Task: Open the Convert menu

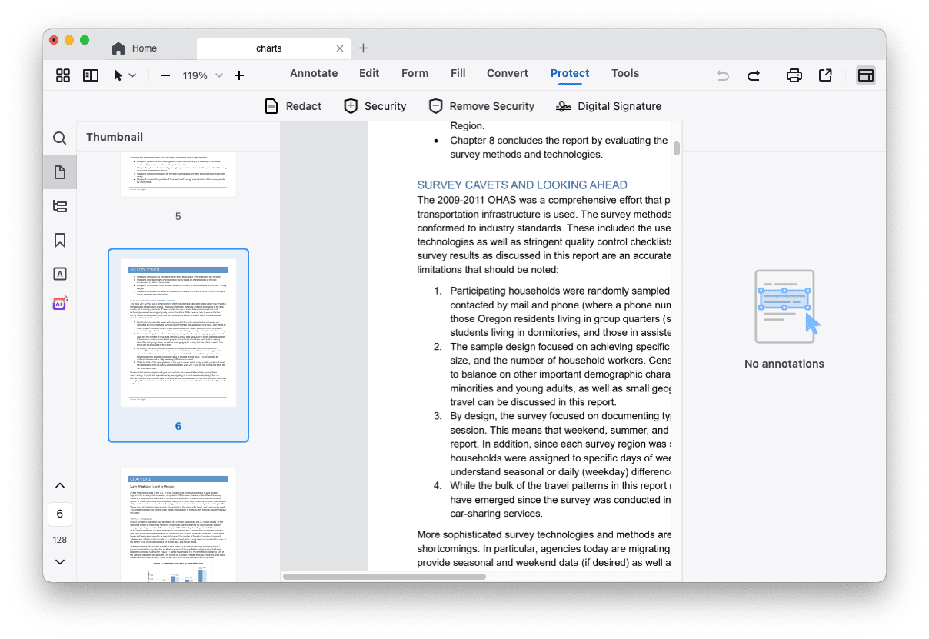Action: pyautogui.click(x=507, y=73)
